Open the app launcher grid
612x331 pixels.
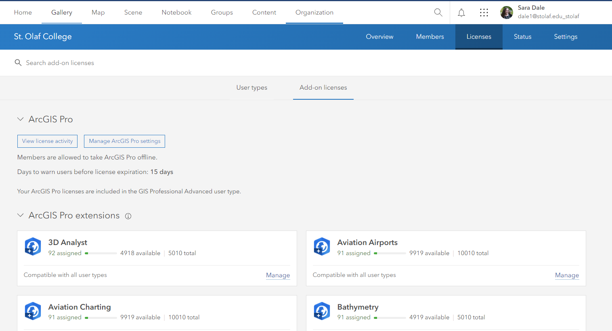pos(484,13)
